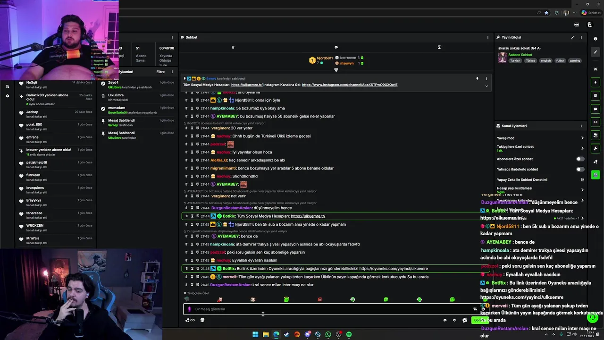Open three-dot menu next to Filtre
604x340 pixels.
click(x=172, y=72)
